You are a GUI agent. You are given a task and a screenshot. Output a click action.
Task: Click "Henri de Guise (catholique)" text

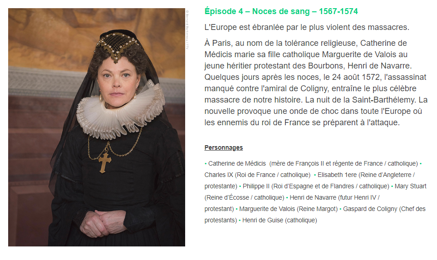pos(280,220)
